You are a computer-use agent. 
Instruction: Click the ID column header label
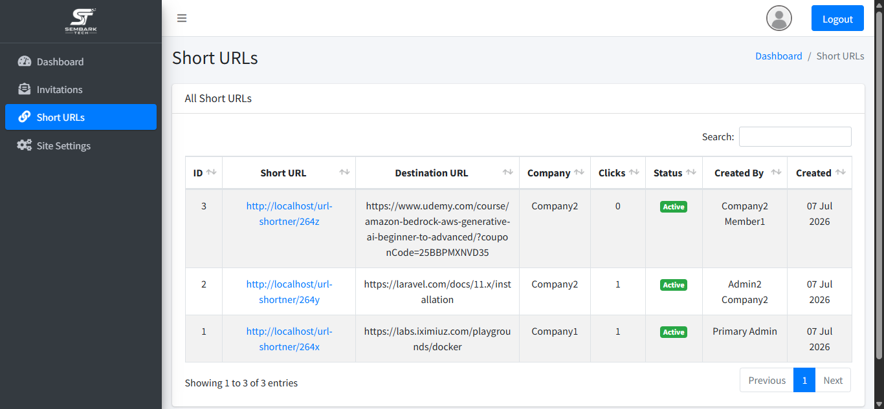click(198, 173)
